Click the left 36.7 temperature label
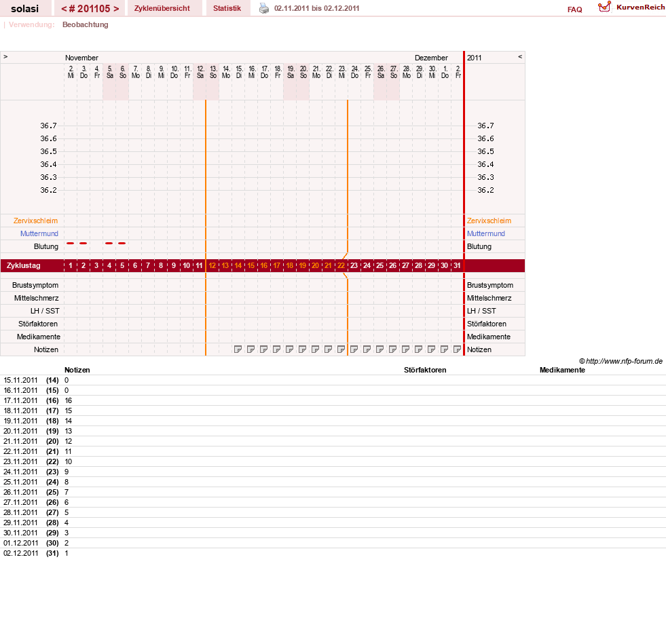Image resolution: width=666 pixels, height=627 pixels. point(48,126)
